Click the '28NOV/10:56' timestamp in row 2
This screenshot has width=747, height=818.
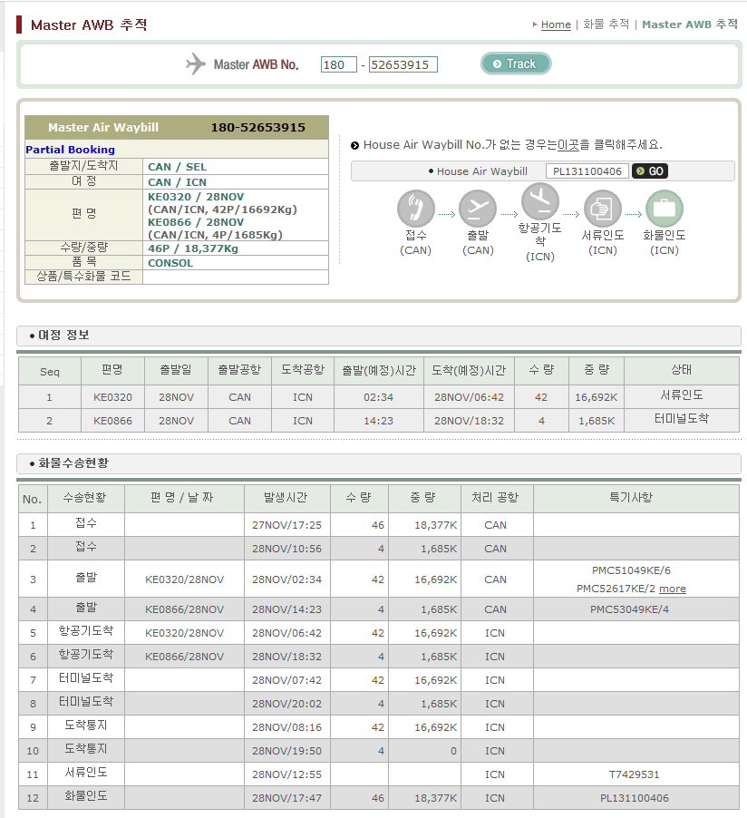(x=286, y=549)
